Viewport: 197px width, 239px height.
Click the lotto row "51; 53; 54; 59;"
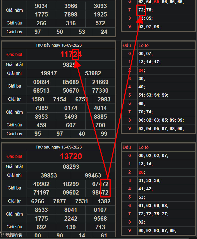[153, 95]
